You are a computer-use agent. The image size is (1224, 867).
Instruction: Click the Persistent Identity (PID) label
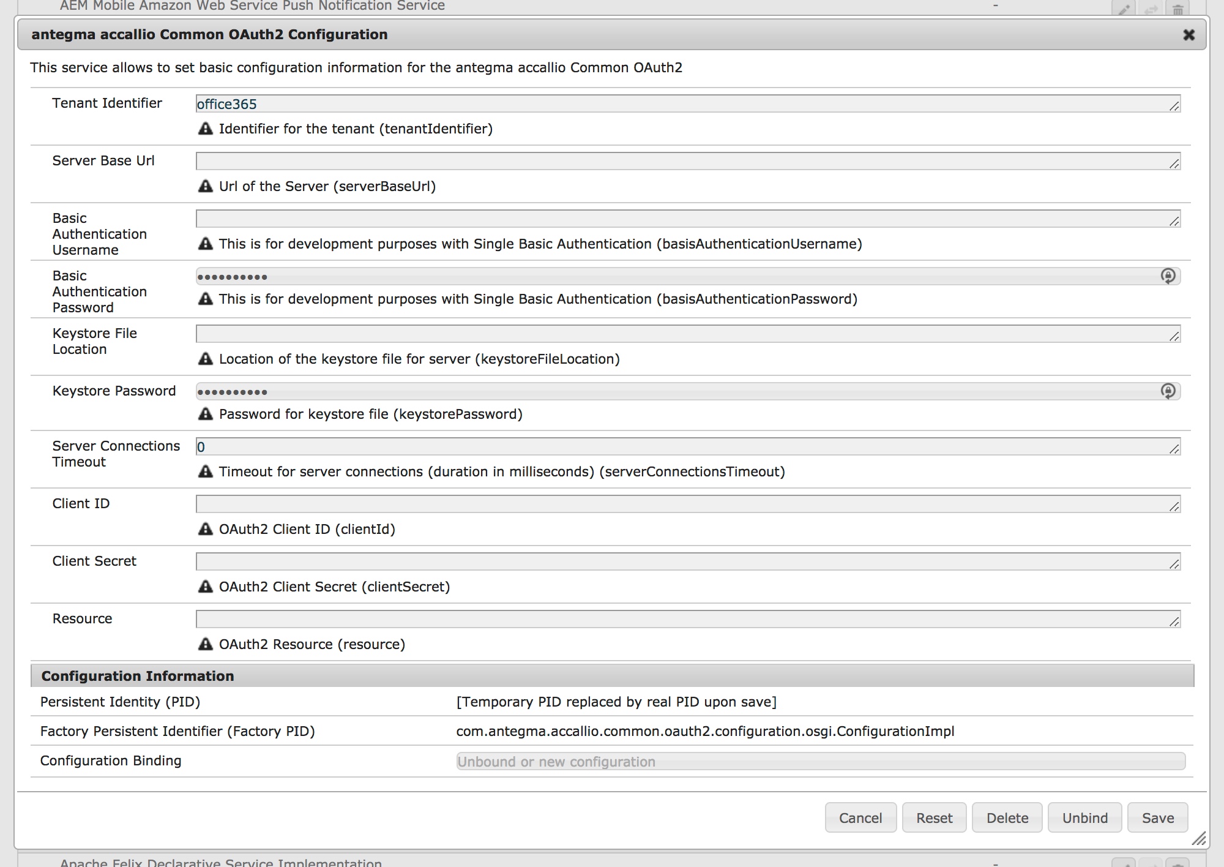pyautogui.click(x=120, y=702)
